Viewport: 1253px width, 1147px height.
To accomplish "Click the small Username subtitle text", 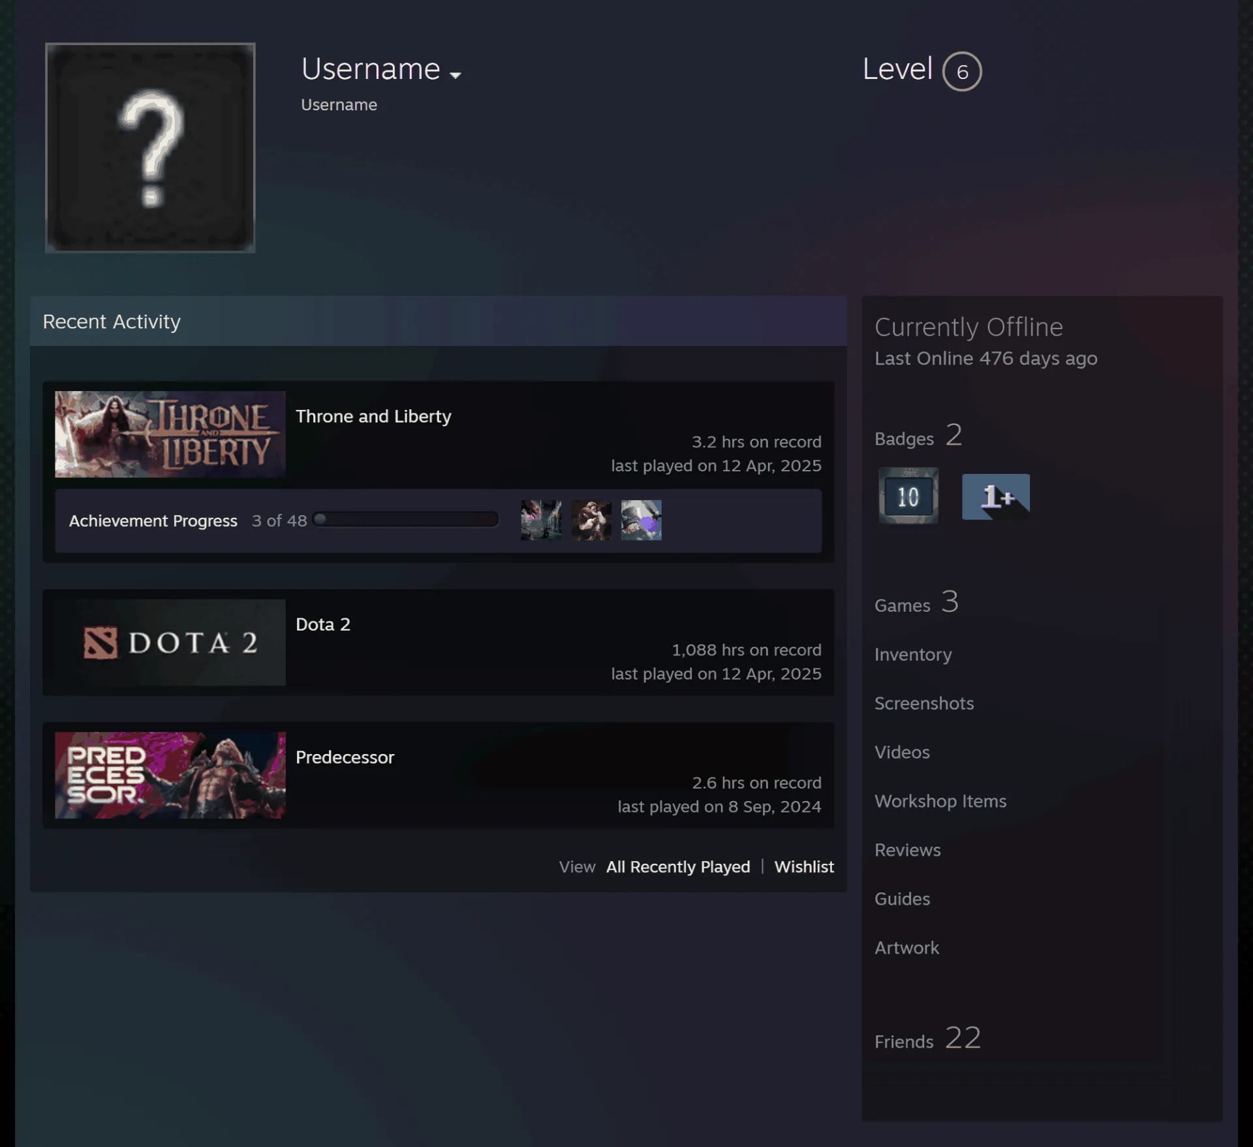I will pyautogui.click(x=339, y=104).
